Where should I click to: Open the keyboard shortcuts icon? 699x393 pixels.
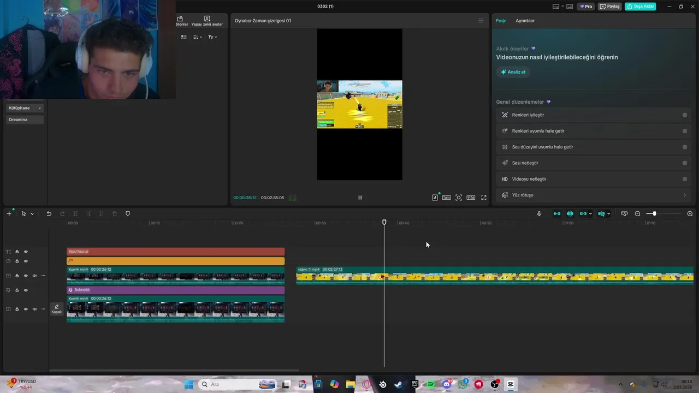pyautogui.click(x=570, y=7)
